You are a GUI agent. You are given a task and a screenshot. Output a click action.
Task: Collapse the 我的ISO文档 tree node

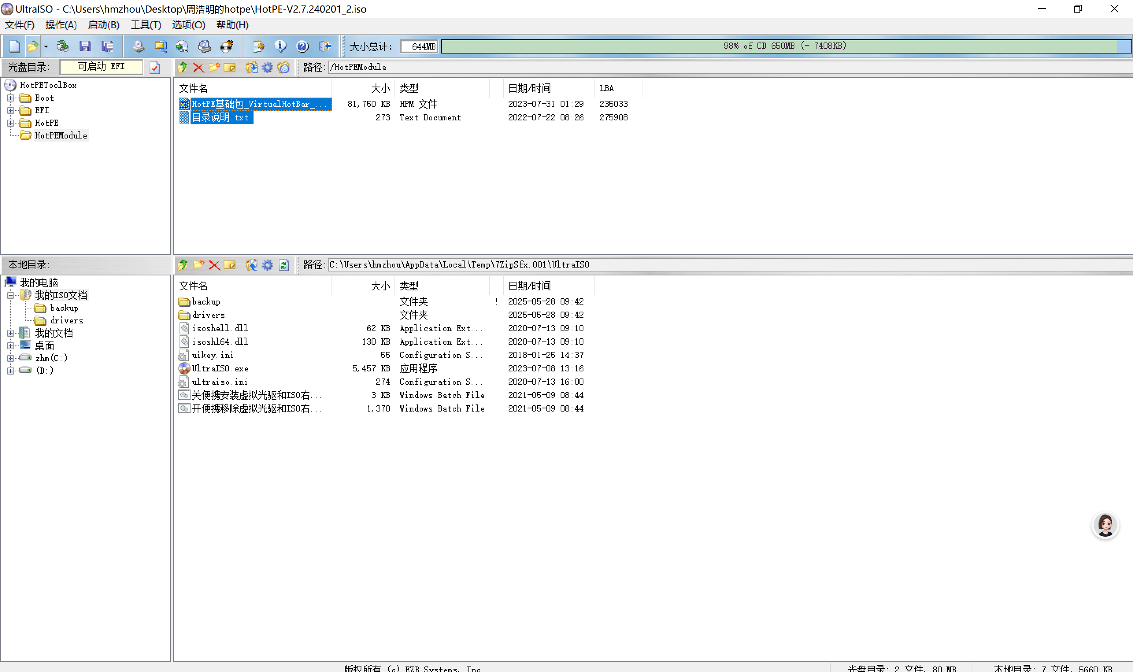10,296
